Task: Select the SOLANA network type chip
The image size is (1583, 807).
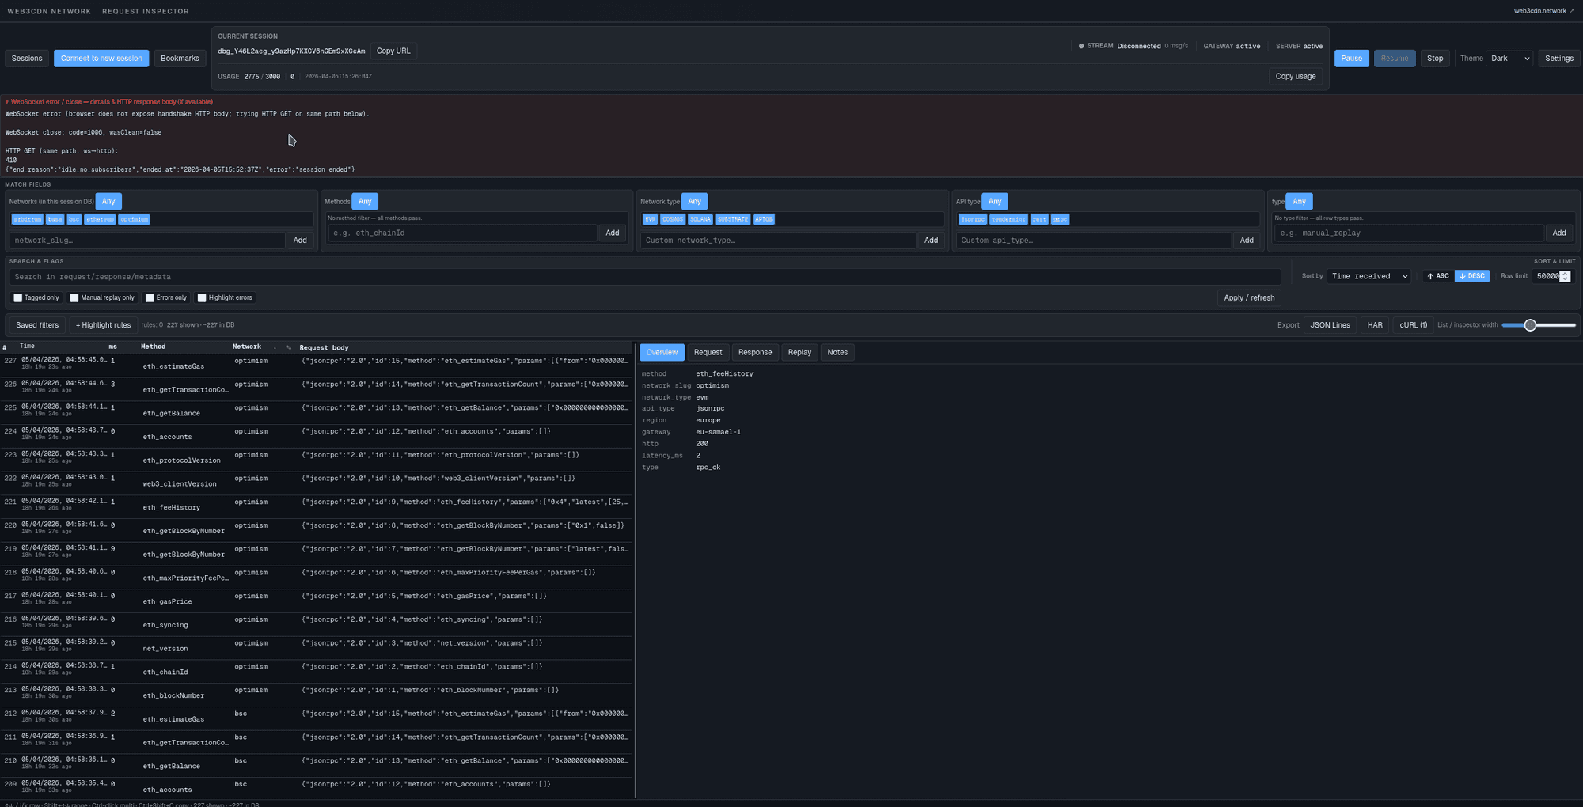Action: 700,219
